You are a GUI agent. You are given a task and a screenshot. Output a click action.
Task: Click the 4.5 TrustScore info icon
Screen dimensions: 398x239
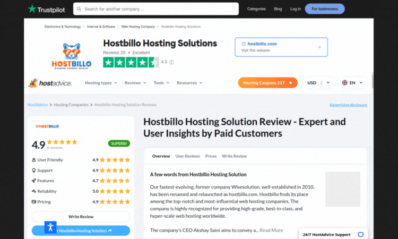[171, 62]
